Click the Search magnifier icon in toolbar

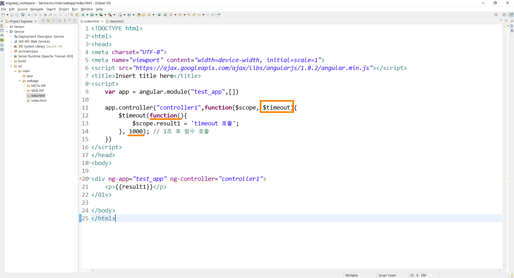pos(496,15)
